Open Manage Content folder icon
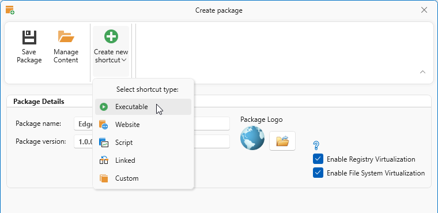Screen dimensions: 438x213 [66, 37]
